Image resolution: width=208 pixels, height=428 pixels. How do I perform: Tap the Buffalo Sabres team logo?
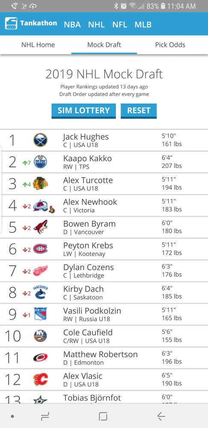40,140
